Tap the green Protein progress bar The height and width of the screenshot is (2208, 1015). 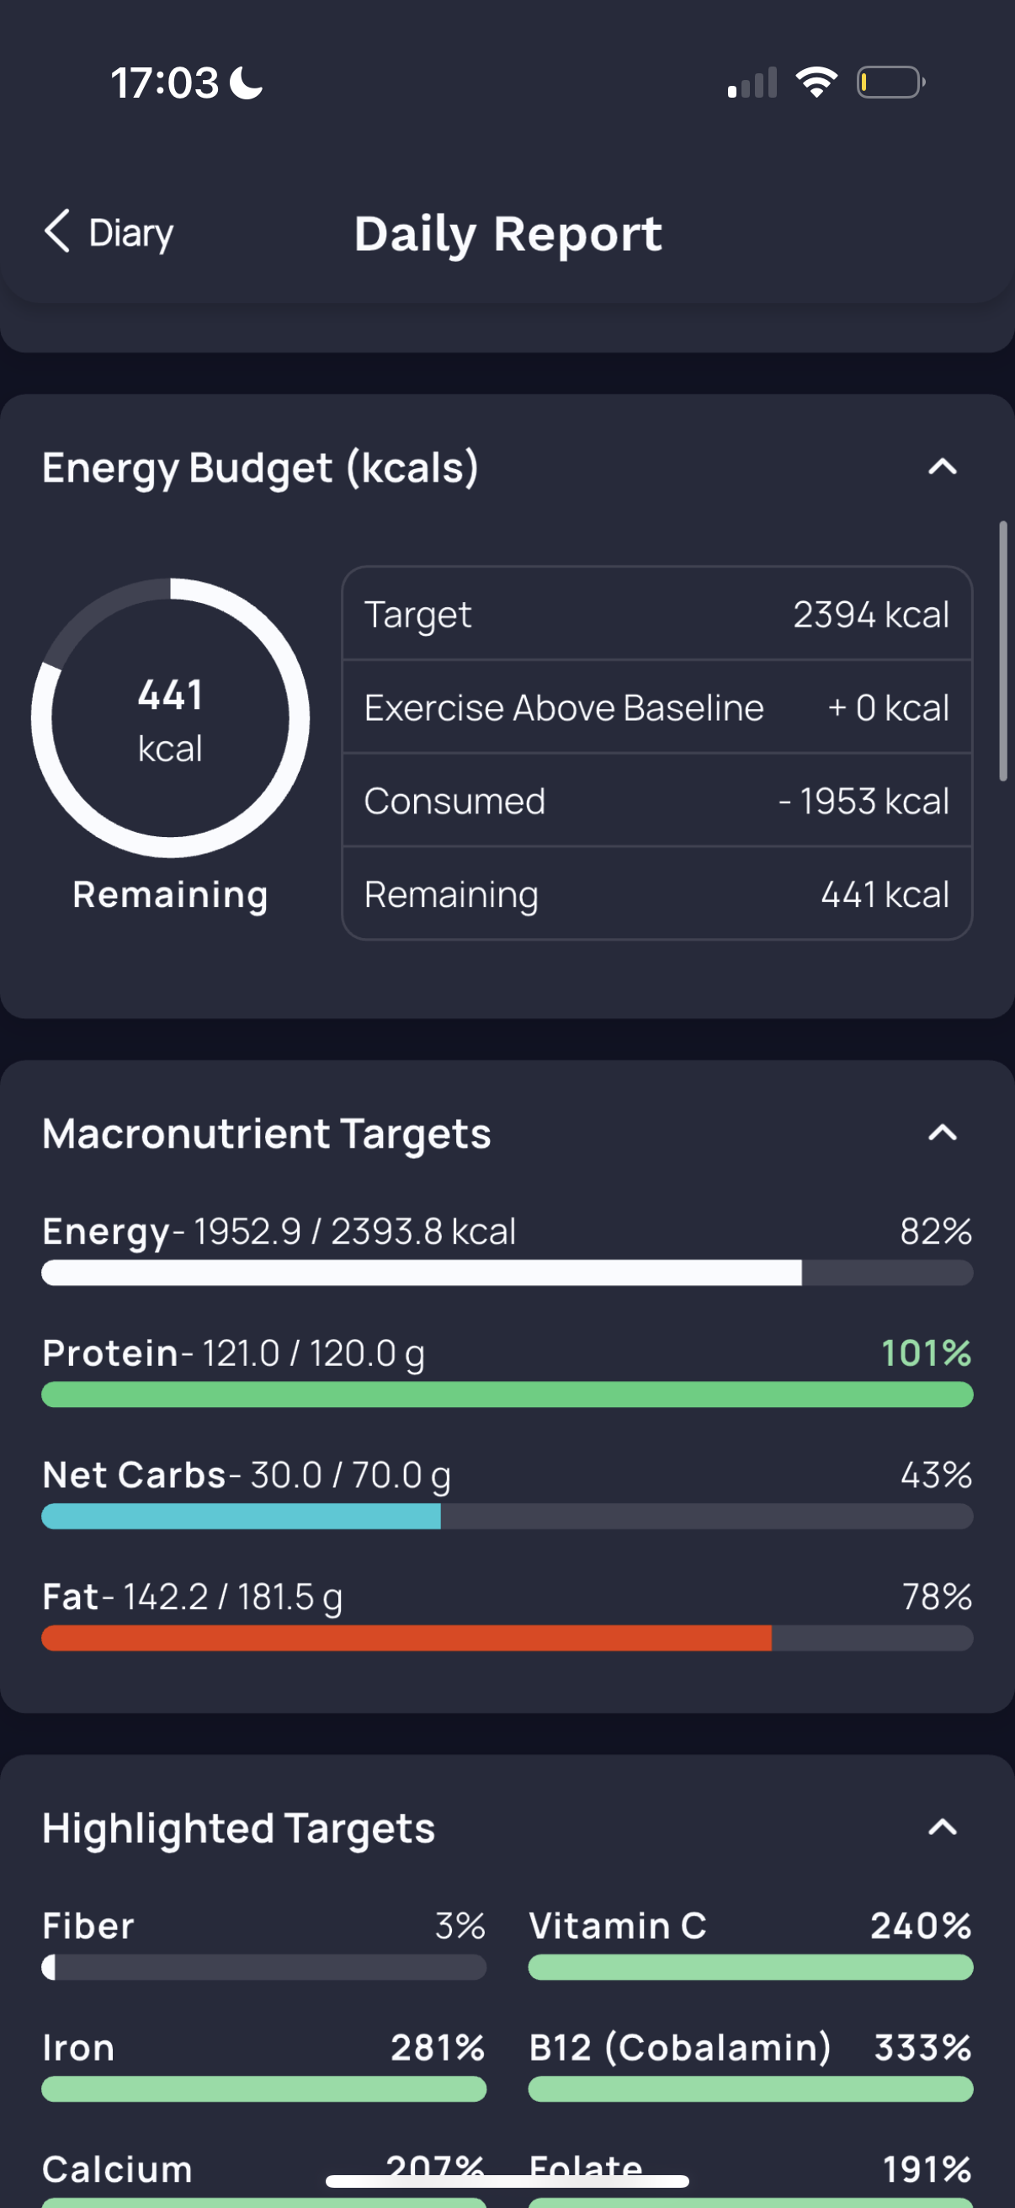[x=507, y=1394]
